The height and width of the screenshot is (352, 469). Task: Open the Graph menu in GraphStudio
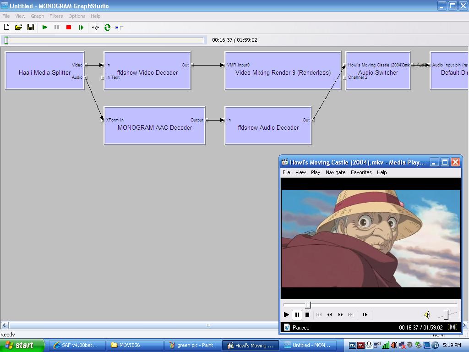click(38, 16)
